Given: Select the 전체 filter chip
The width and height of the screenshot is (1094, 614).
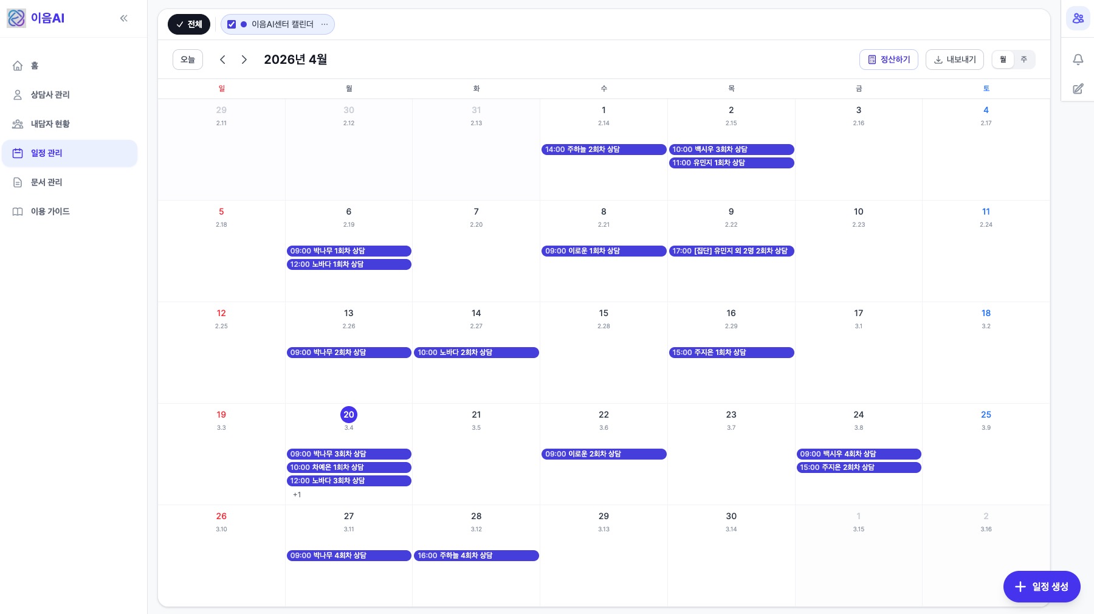Looking at the screenshot, I should (189, 24).
